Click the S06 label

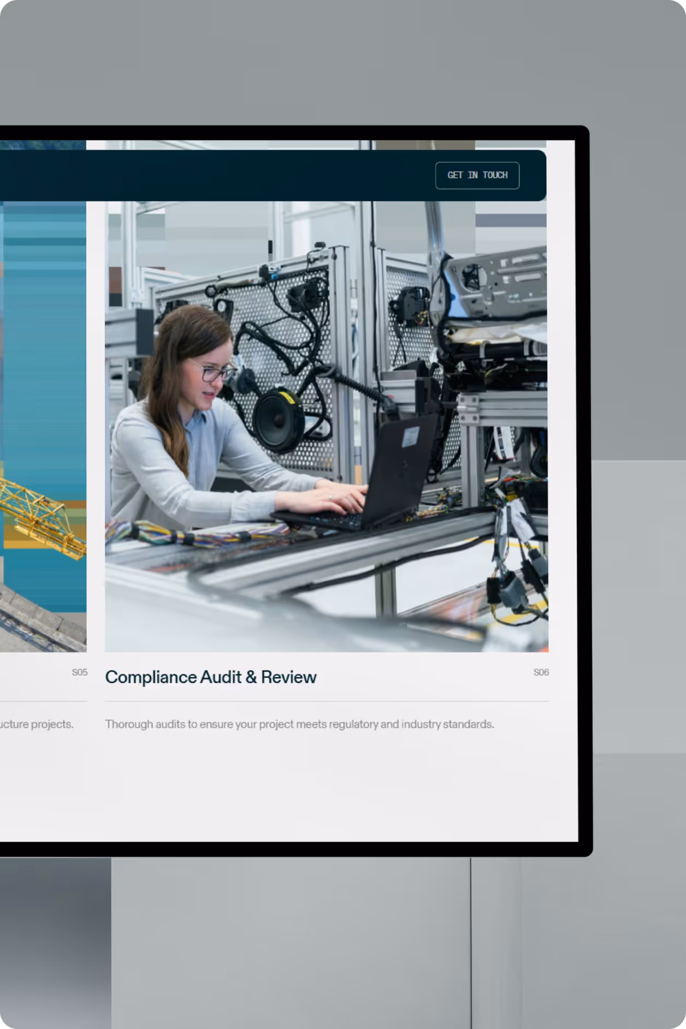(x=541, y=672)
